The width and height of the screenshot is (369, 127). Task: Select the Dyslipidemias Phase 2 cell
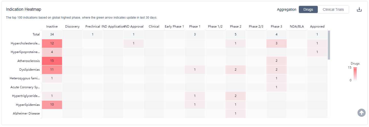coord(235,69)
